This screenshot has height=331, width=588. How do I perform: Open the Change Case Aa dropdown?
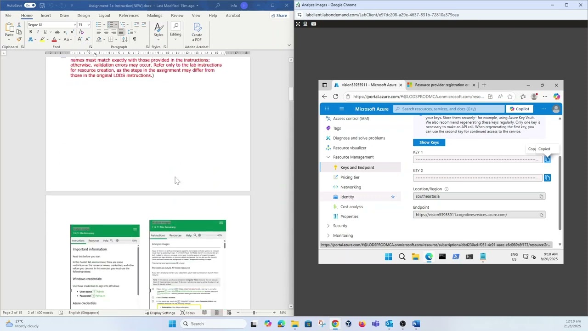coord(68,39)
